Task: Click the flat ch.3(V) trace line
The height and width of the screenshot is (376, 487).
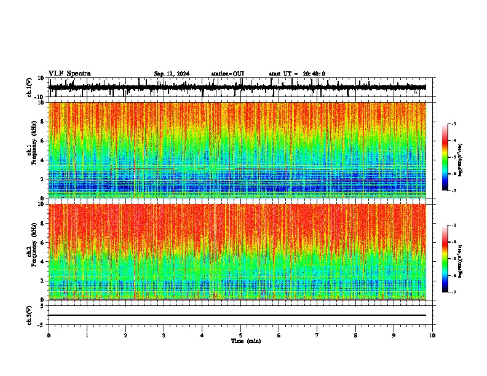Action: 237,315
